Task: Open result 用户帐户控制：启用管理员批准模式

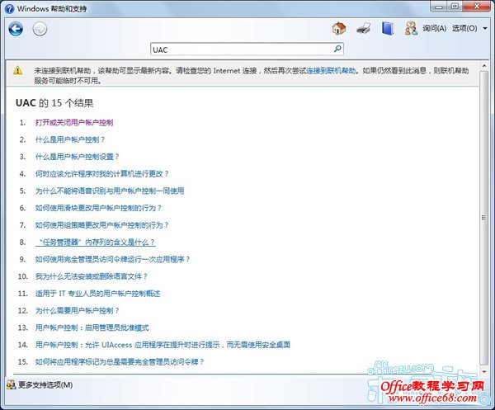Action: 92,328
